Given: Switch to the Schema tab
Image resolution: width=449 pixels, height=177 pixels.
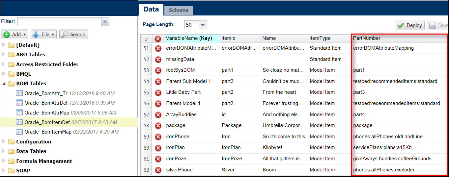Looking at the screenshot, I should click(x=179, y=10).
